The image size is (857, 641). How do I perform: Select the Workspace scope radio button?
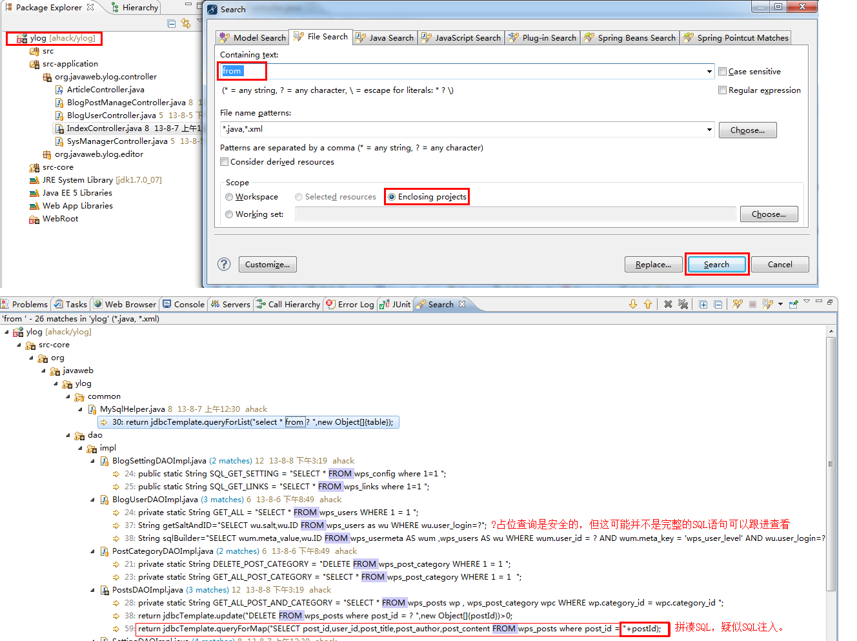coord(229,197)
